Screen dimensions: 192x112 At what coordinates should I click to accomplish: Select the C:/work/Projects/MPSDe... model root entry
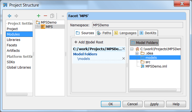[x=97, y=49]
